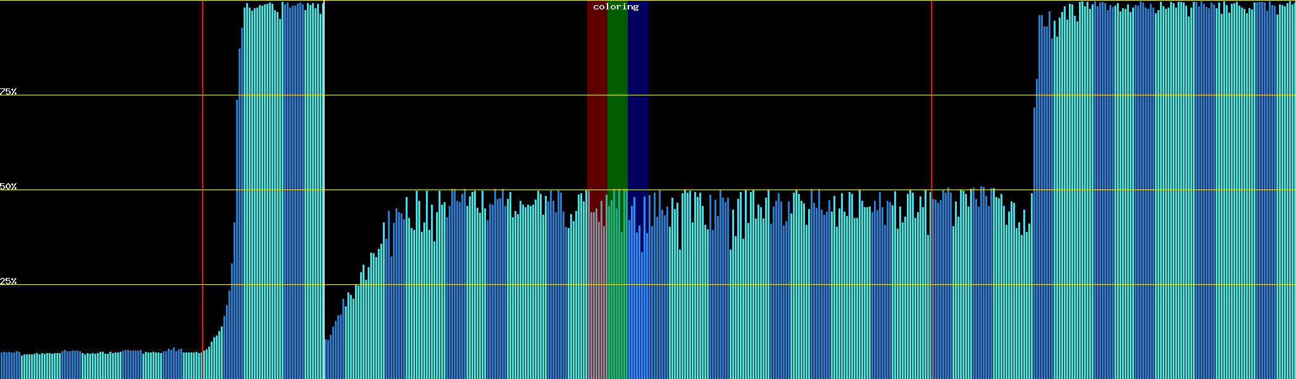The width and height of the screenshot is (1296, 379).
Task: Select the right red vertical marker line
Action: pos(931,126)
